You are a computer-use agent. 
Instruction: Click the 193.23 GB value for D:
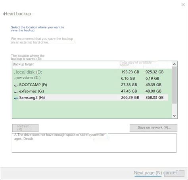click(130, 72)
